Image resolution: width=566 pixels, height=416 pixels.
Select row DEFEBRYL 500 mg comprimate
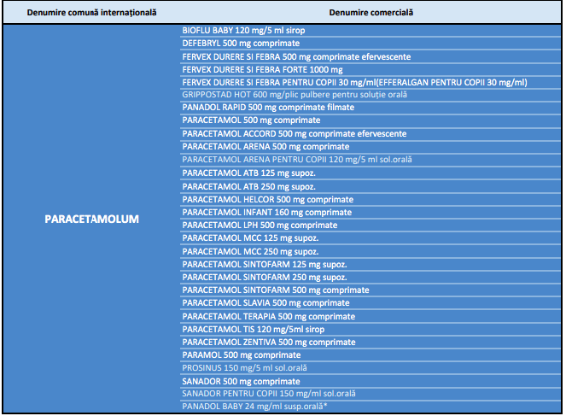click(x=371, y=44)
